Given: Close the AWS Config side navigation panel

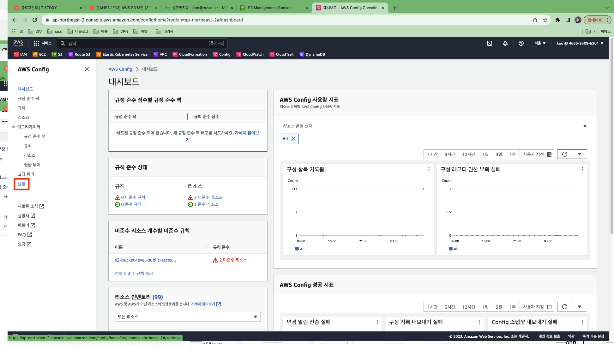Looking at the screenshot, I should coord(87,69).
